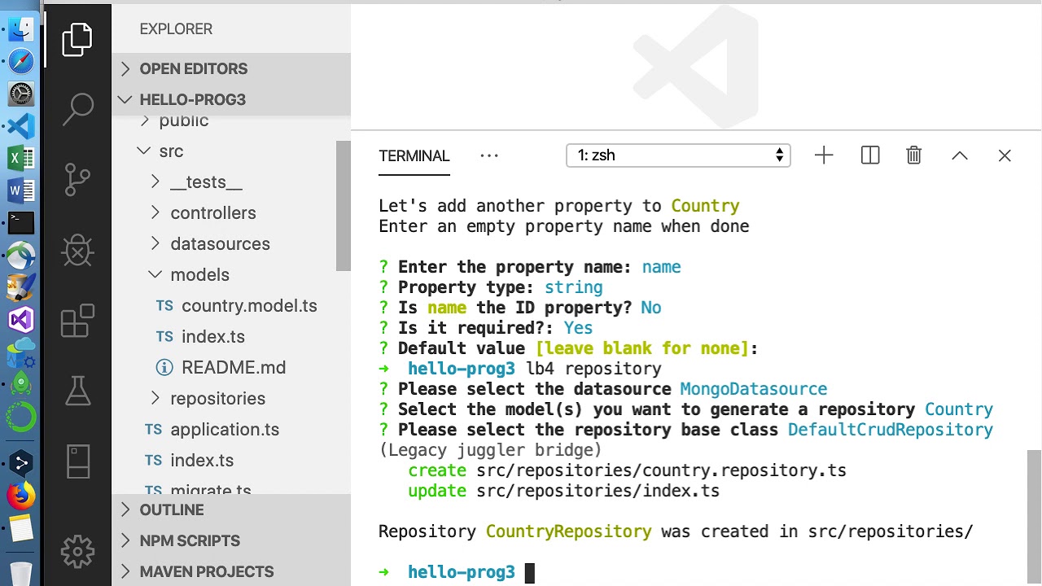The height and width of the screenshot is (586, 1042).
Task: Expand the repositories folder
Action: click(217, 398)
